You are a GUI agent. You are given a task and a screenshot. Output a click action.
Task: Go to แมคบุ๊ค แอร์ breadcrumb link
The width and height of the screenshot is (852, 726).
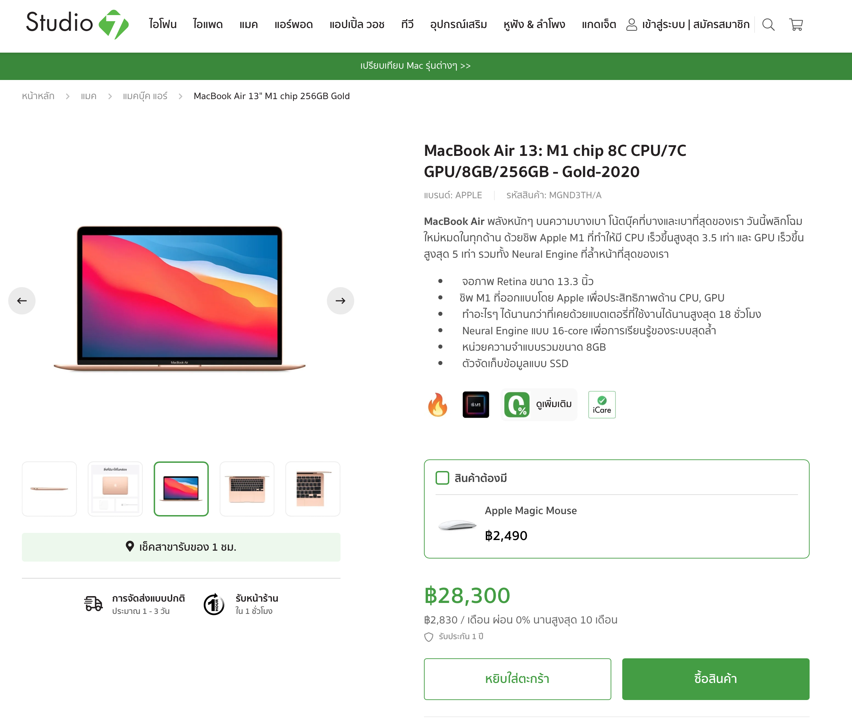click(x=145, y=96)
